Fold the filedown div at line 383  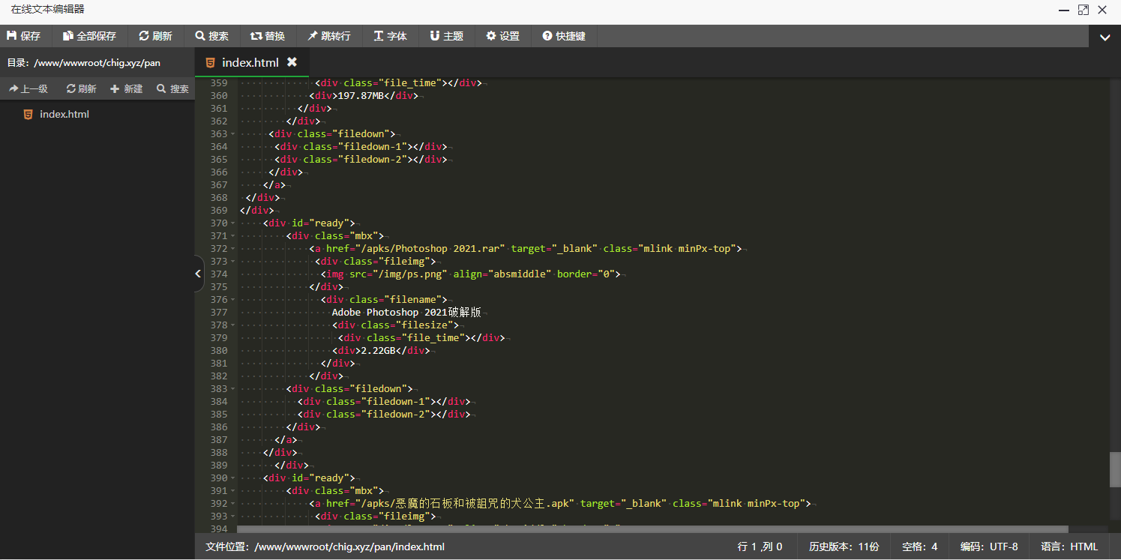click(233, 389)
